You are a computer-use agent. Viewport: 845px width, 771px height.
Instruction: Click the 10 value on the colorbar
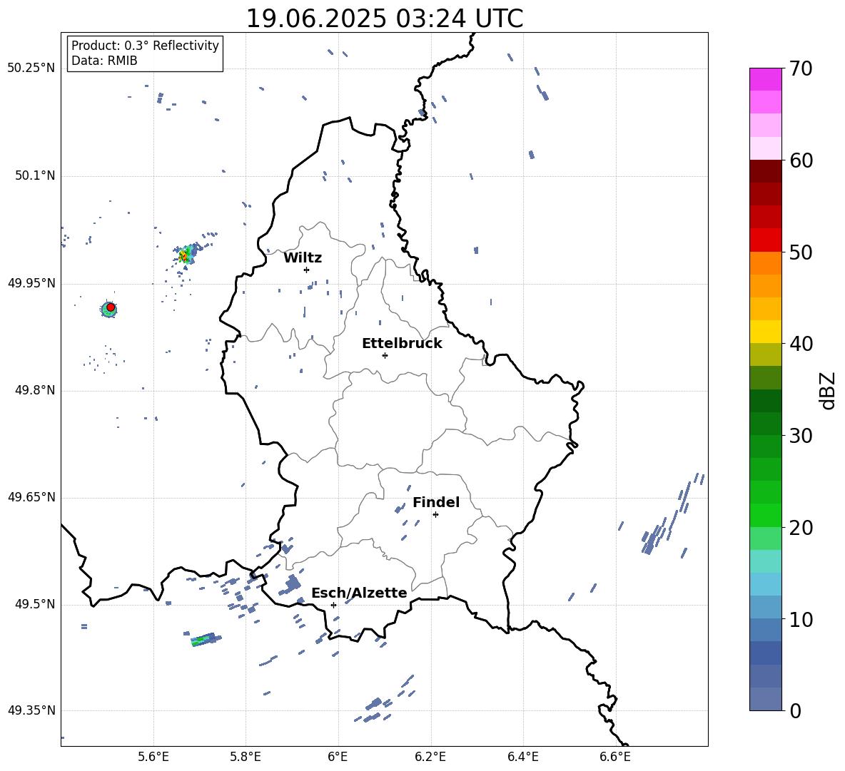point(800,620)
